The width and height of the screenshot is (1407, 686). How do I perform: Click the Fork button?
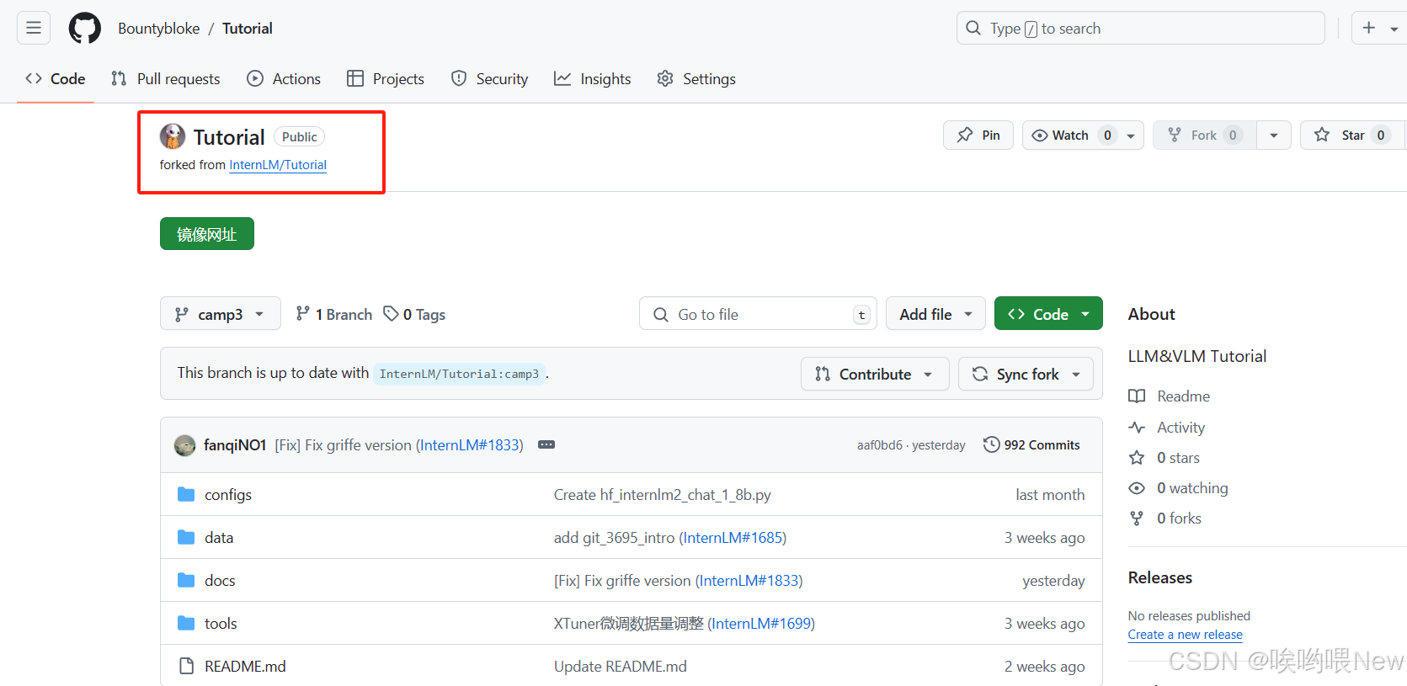click(1204, 135)
